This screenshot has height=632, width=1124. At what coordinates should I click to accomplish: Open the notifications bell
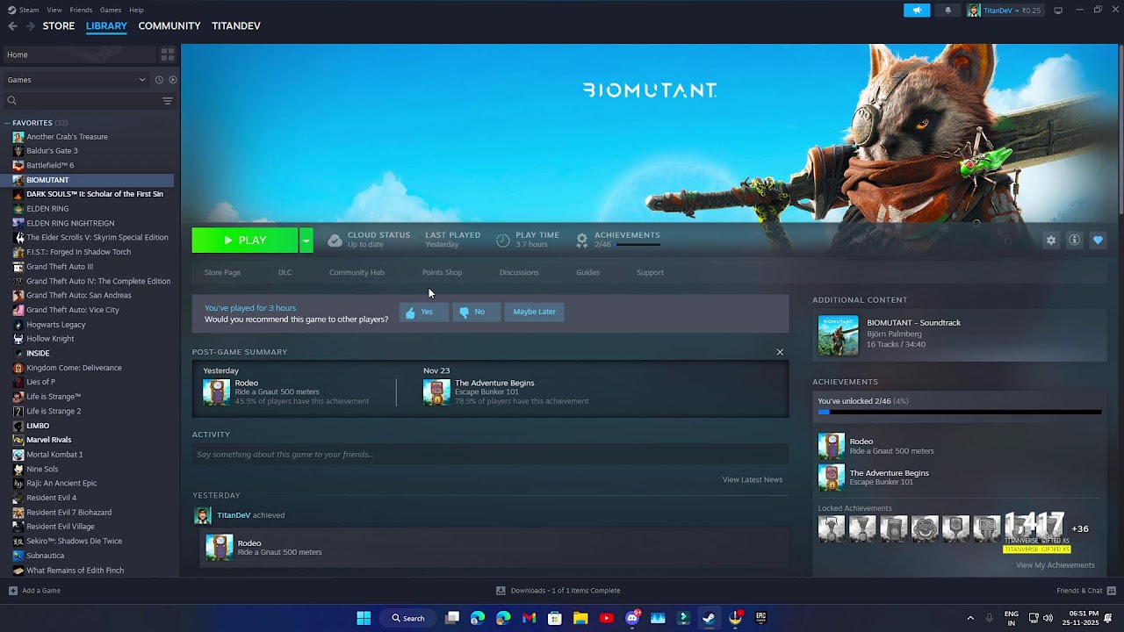(x=947, y=11)
